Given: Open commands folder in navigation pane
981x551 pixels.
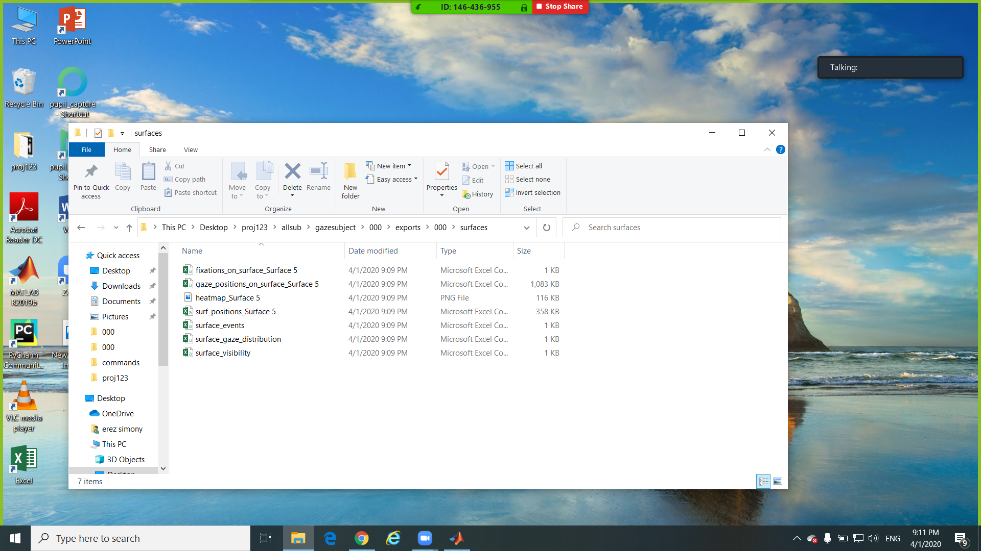Looking at the screenshot, I should pyautogui.click(x=121, y=362).
